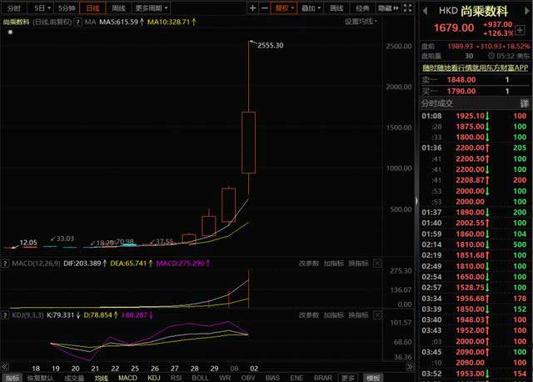Click the 01:36 2200.00 trade row

476,148
